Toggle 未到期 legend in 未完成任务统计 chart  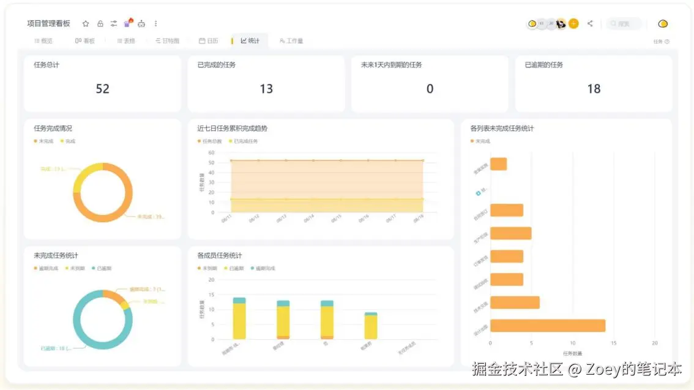click(x=75, y=268)
